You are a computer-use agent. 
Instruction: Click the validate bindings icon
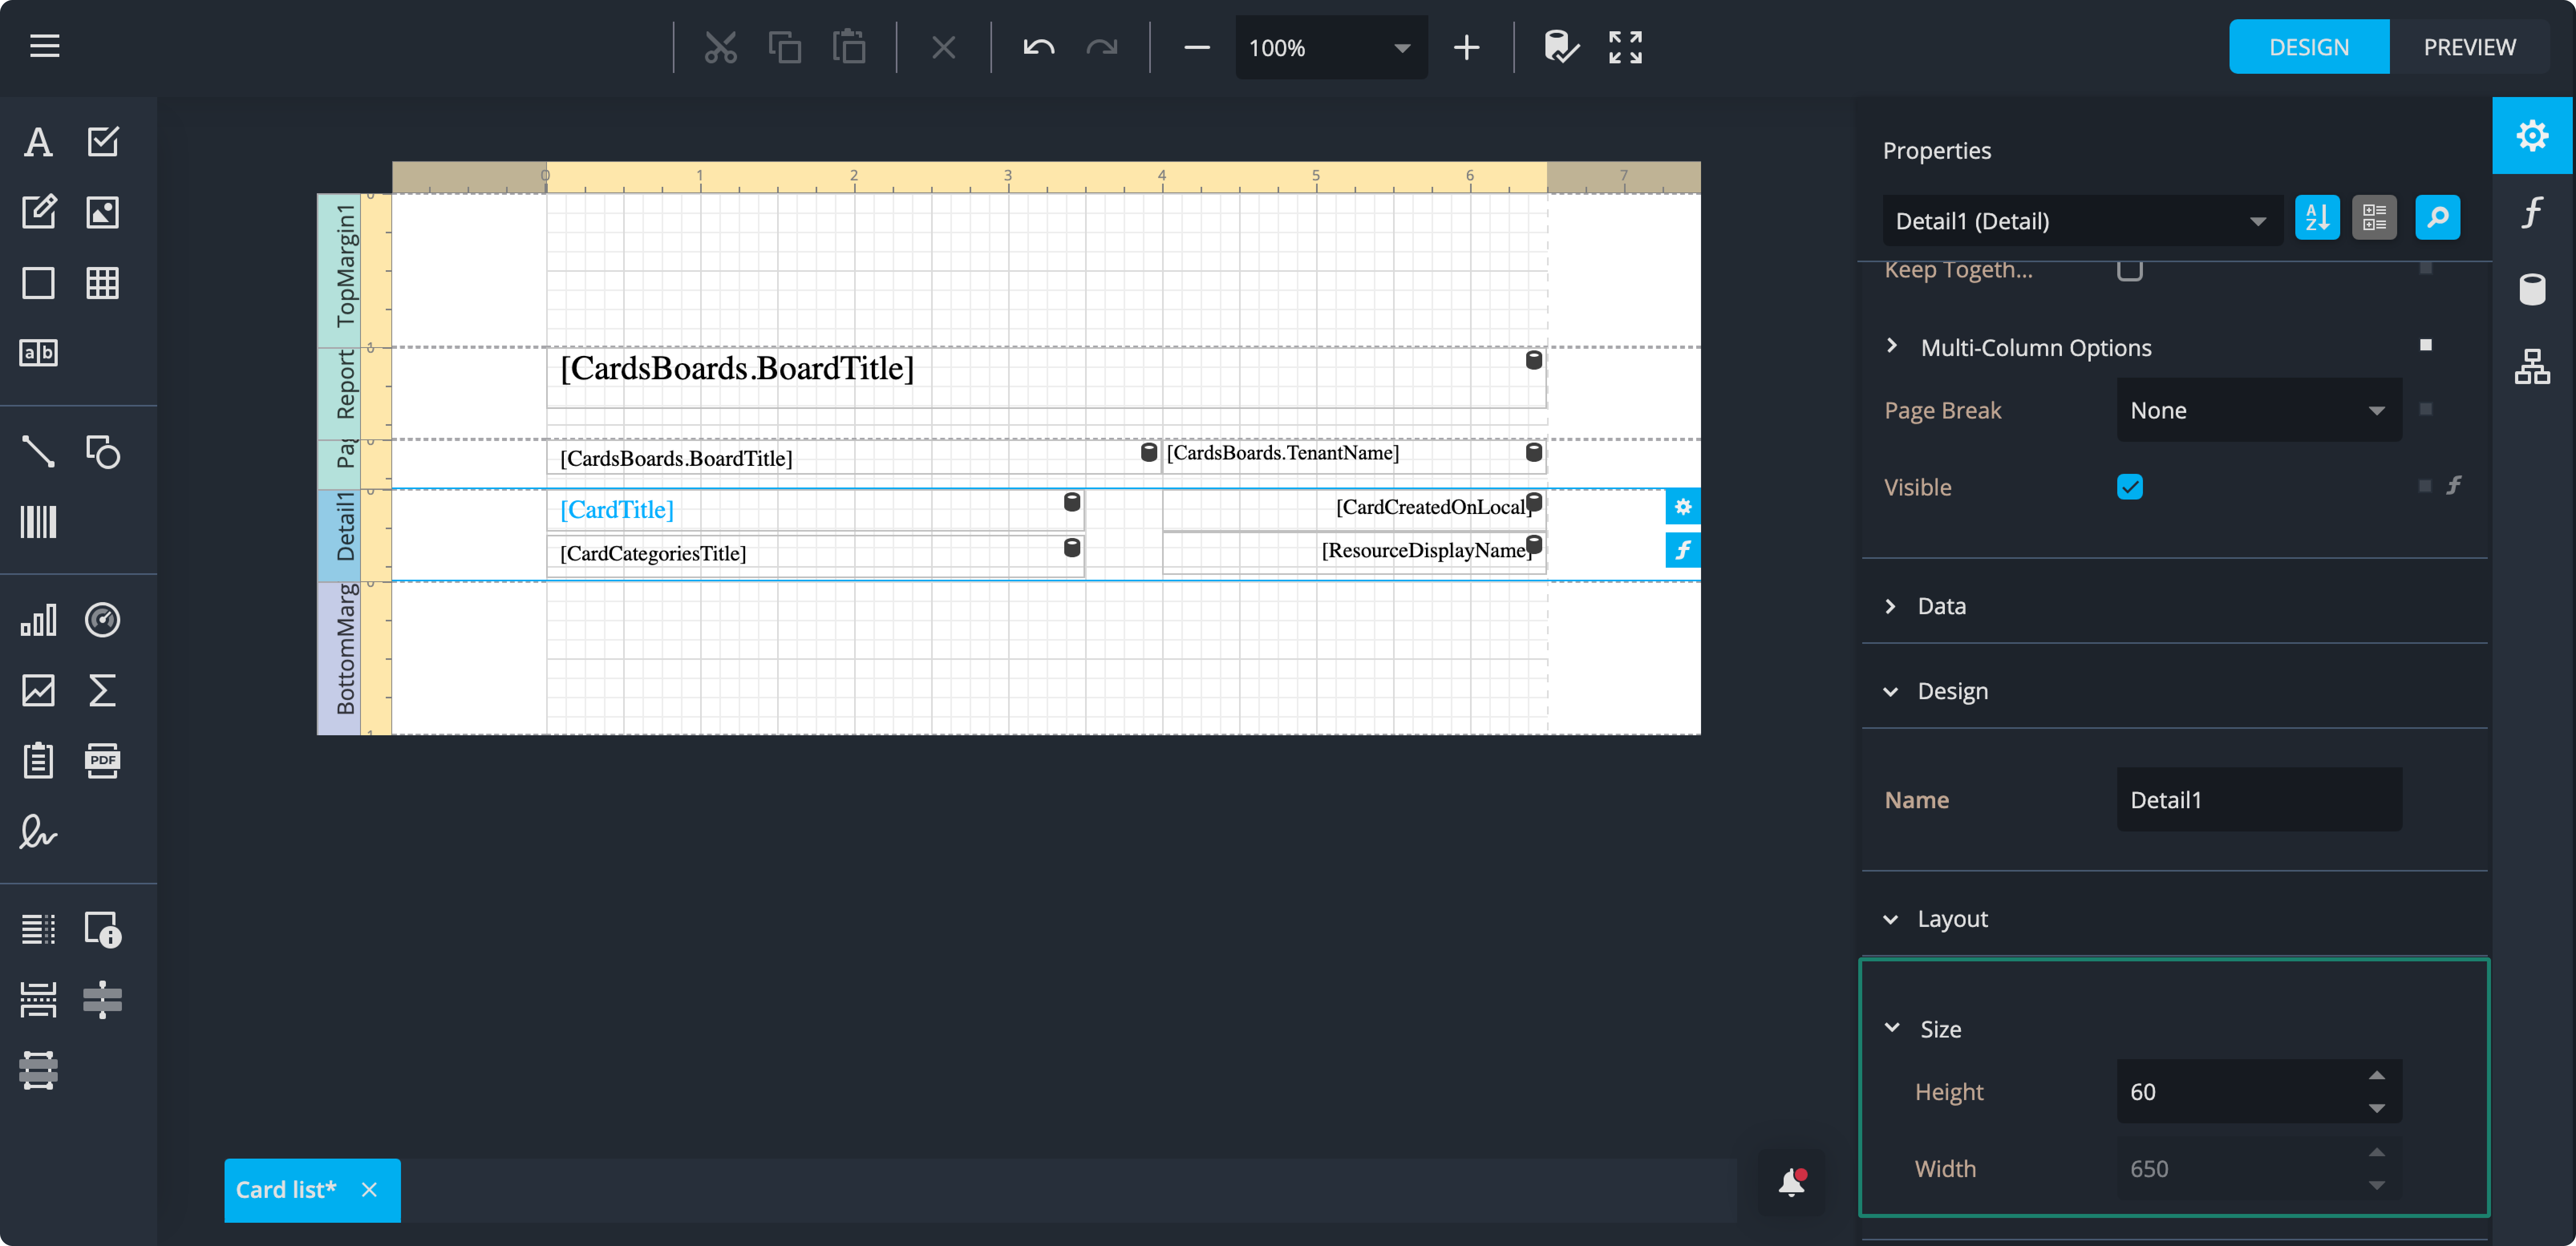(x=1561, y=47)
